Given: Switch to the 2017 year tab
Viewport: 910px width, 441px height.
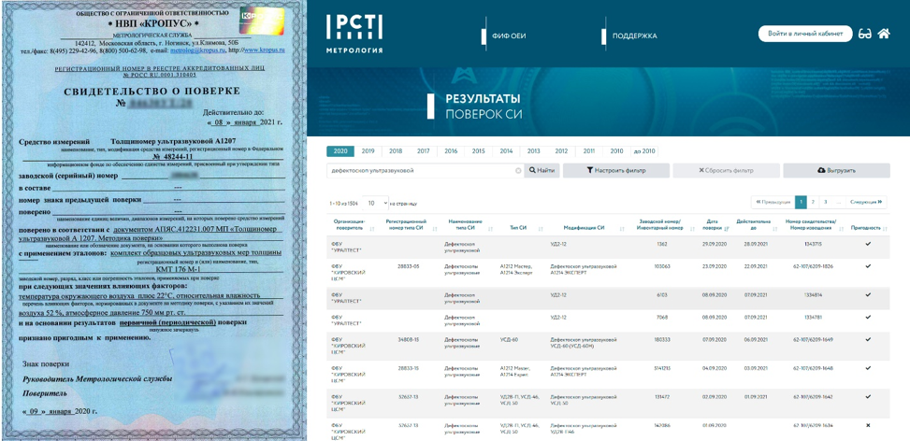Looking at the screenshot, I should [423, 151].
